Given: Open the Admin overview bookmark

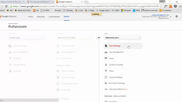Looking at the screenshot, I should pyautogui.click(x=150, y=10).
